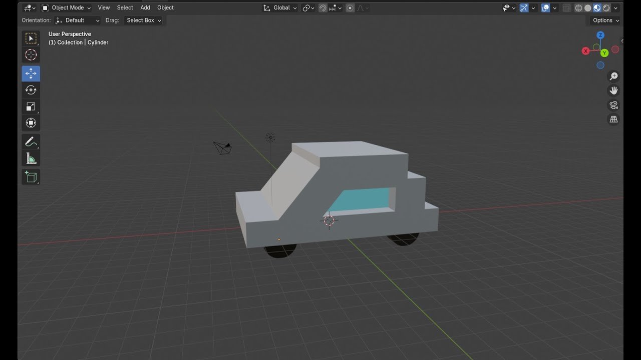
Task: Open gizmo settings dropdown arrow
Action: pos(533,7)
